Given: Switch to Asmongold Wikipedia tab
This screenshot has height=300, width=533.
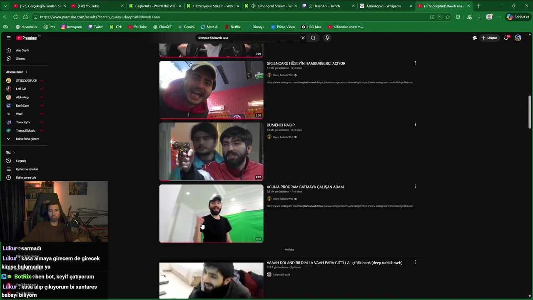Looking at the screenshot, I should tap(385, 6).
